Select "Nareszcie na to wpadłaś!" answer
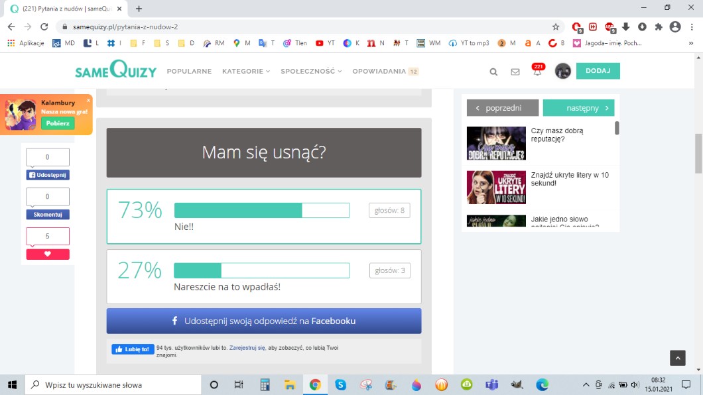The width and height of the screenshot is (703, 395). (x=263, y=276)
